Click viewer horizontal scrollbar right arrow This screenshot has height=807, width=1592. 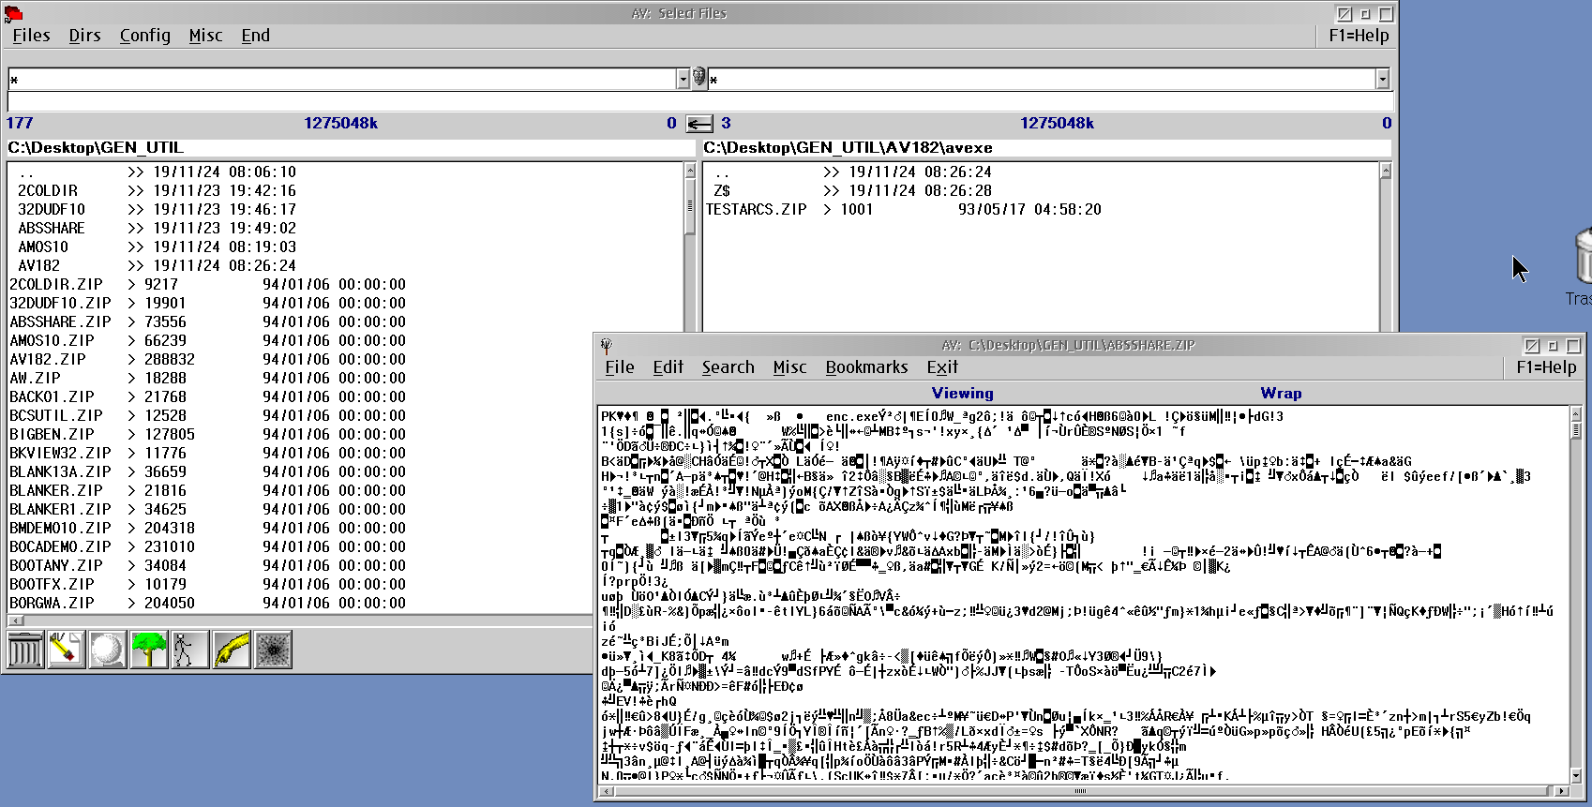[x=1561, y=791]
